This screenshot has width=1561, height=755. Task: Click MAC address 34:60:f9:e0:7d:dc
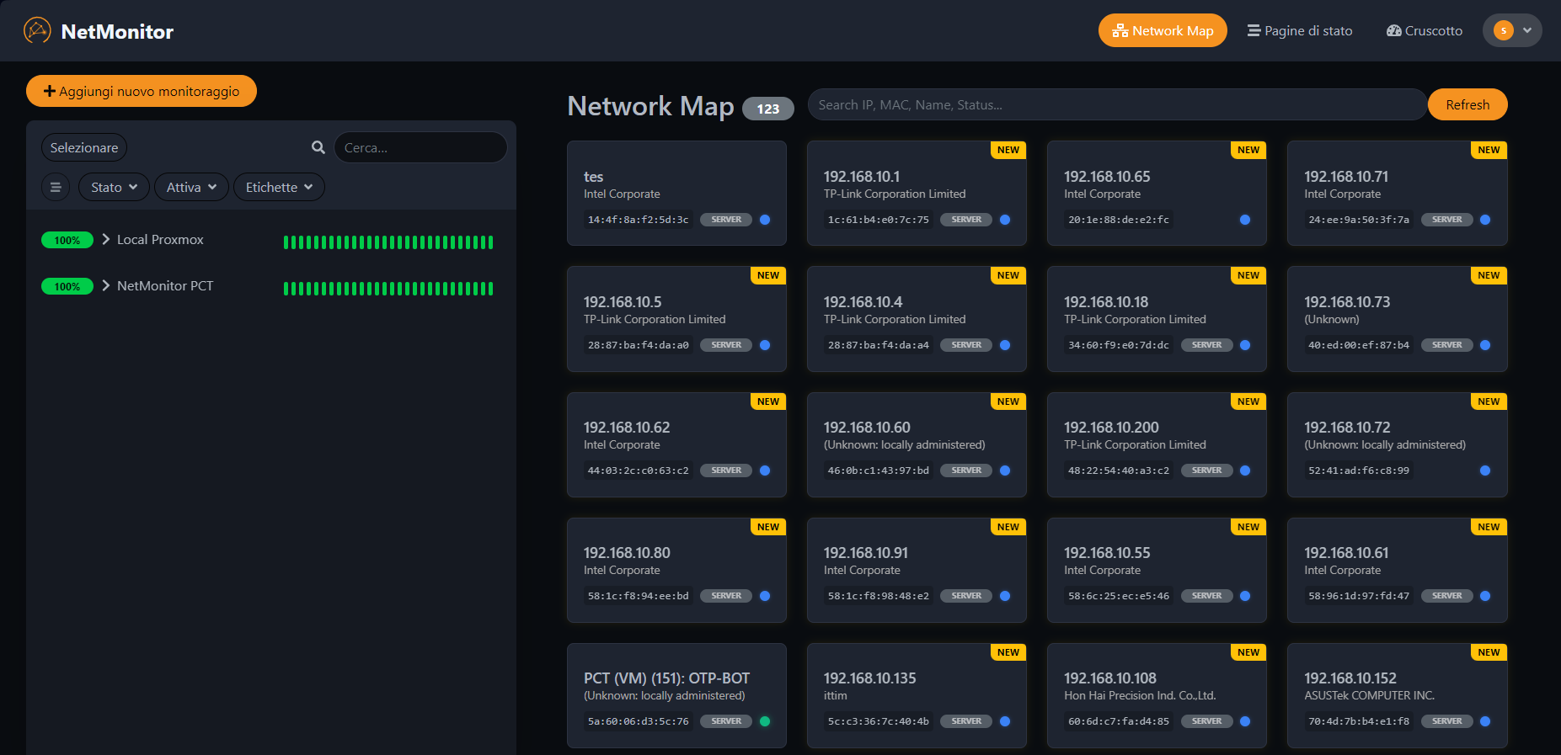tap(1119, 345)
